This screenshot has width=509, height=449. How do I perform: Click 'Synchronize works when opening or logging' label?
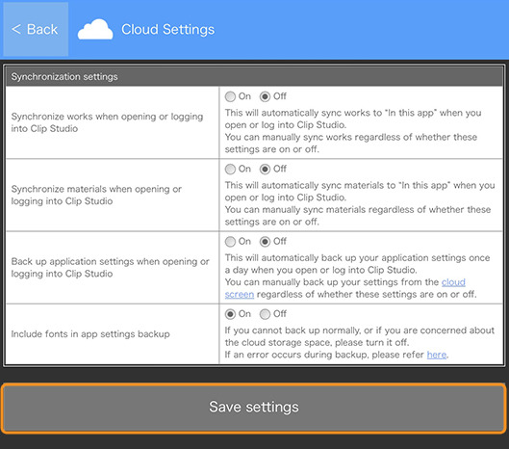(x=107, y=122)
